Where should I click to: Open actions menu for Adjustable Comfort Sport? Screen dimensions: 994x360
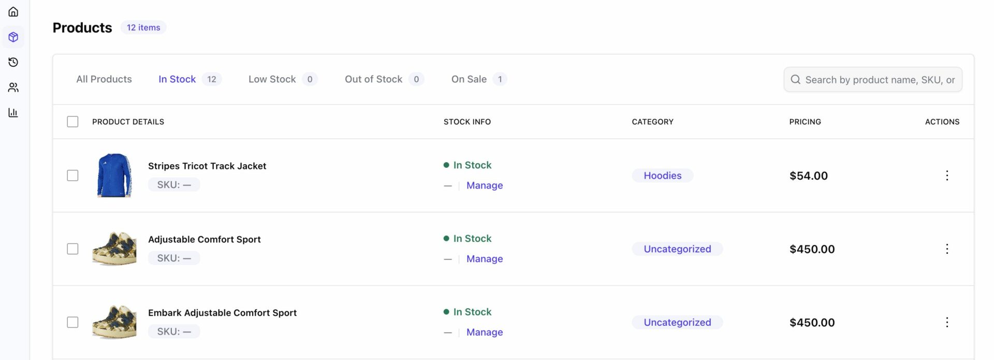click(x=947, y=249)
